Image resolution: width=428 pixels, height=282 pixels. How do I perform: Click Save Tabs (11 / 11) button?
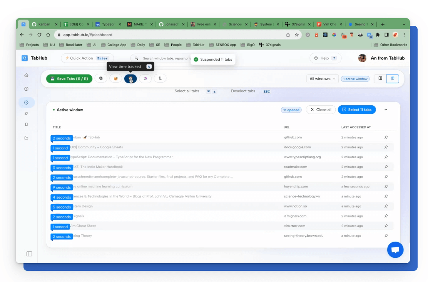pos(69,79)
